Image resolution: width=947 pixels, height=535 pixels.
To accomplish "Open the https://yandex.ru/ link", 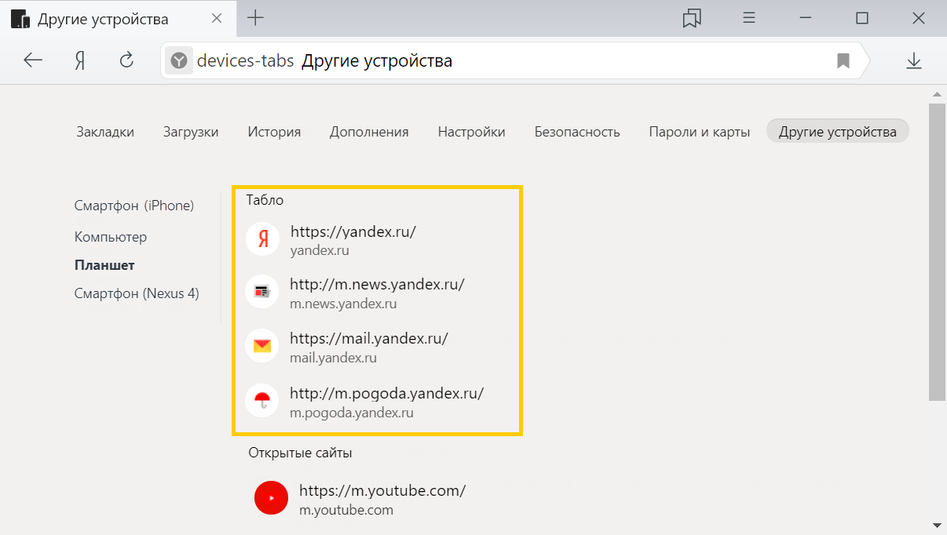I will tap(353, 231).
